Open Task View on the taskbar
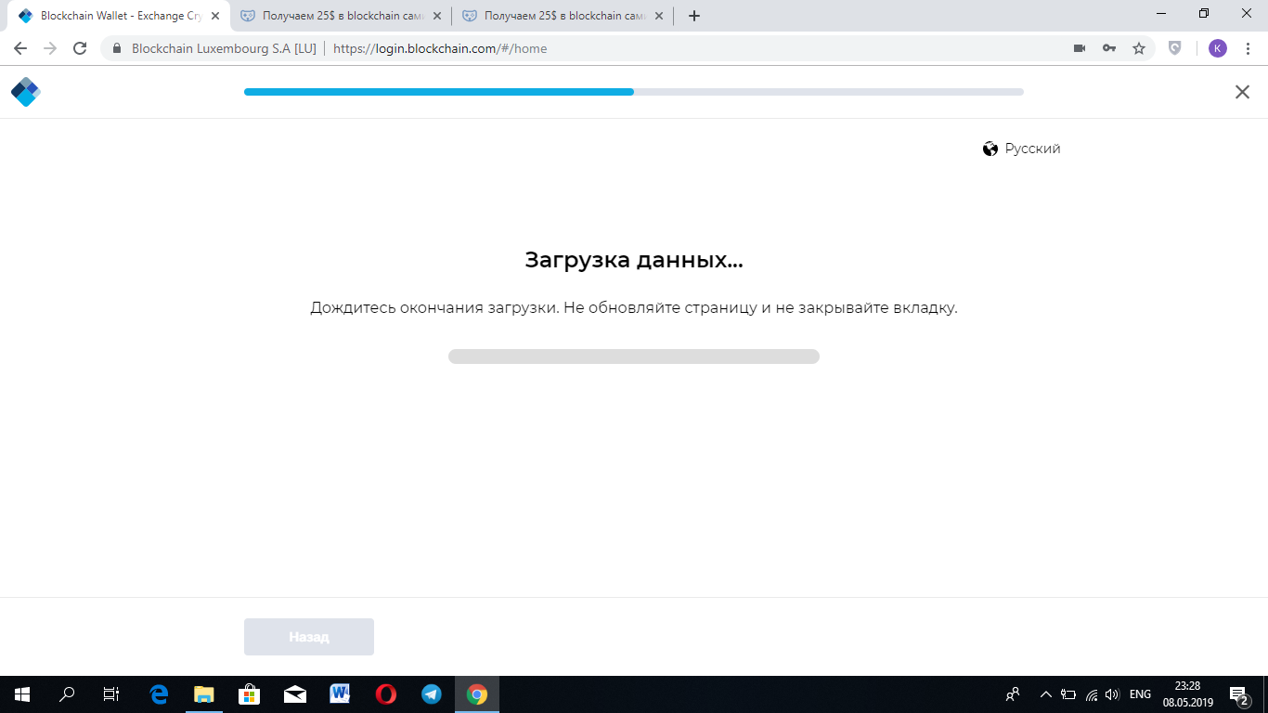Viewport: 1268px width, 713px height. click(111, 694)
